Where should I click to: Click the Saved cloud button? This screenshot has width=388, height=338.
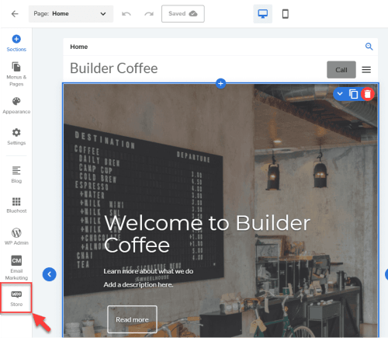(x=183, y=14)
